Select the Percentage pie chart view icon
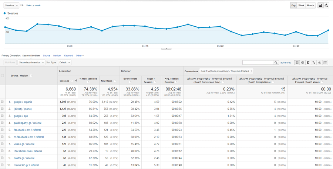Screen dimensions: 333x169 [302, 63]
